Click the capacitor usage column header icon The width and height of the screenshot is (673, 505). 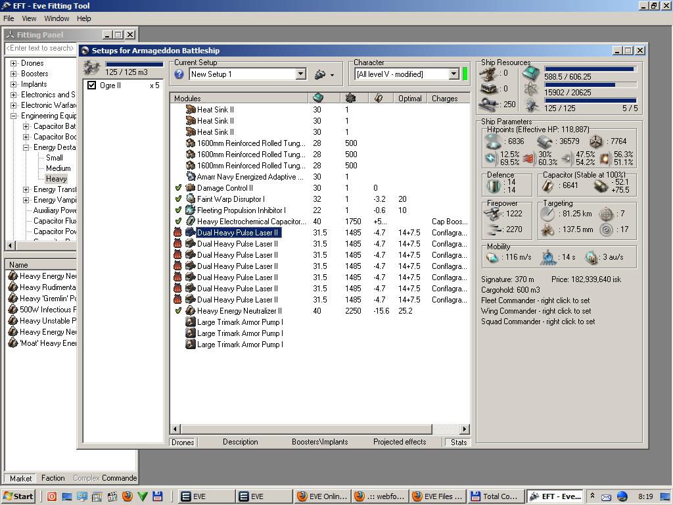(378, 99)
